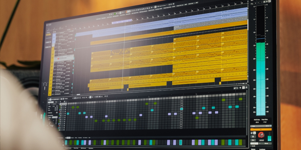
Task: Click the 0 % swing value field
Action: (x=106, y=96)
